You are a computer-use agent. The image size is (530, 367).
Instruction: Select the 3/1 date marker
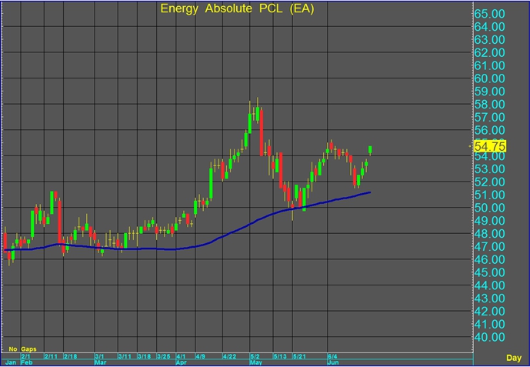pos(99,356)
